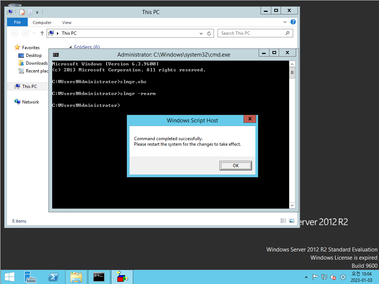The image size is (379, 284).
Task: Click OK in Windows Script Host dialog
Action: click(x=235, y=165)
